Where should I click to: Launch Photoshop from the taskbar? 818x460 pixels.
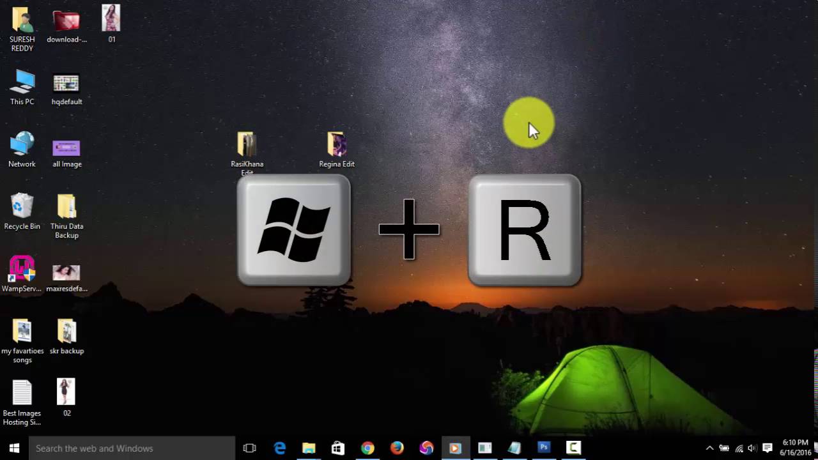(544, 448)
